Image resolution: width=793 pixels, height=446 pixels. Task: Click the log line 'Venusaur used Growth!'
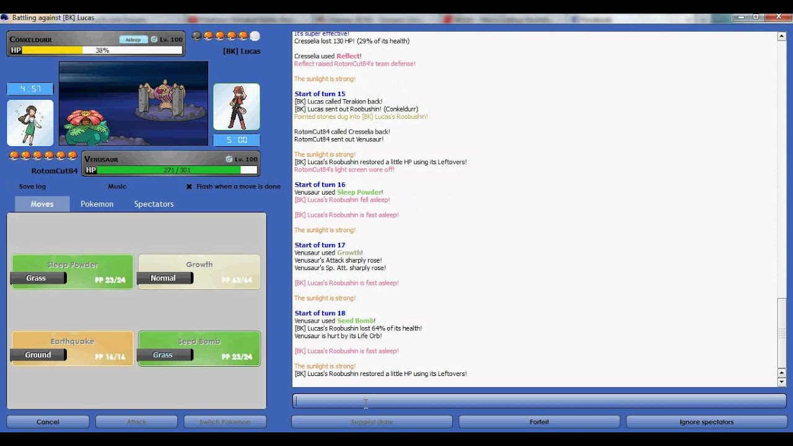click(328, 253)
